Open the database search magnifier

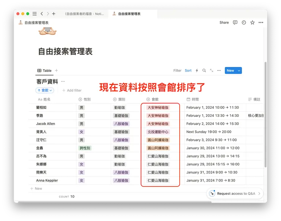coord(204,70)
